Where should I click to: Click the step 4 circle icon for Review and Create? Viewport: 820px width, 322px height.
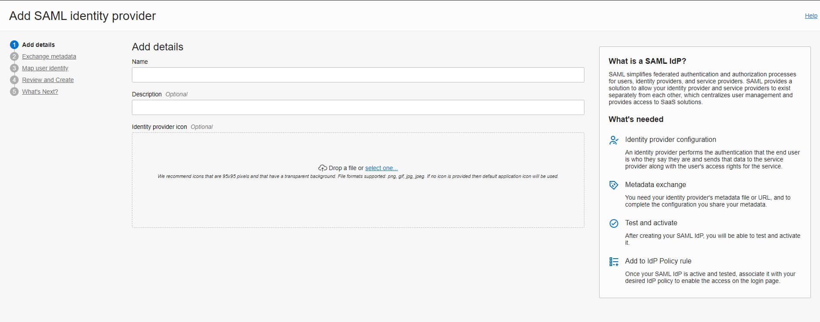click(14, 80)
